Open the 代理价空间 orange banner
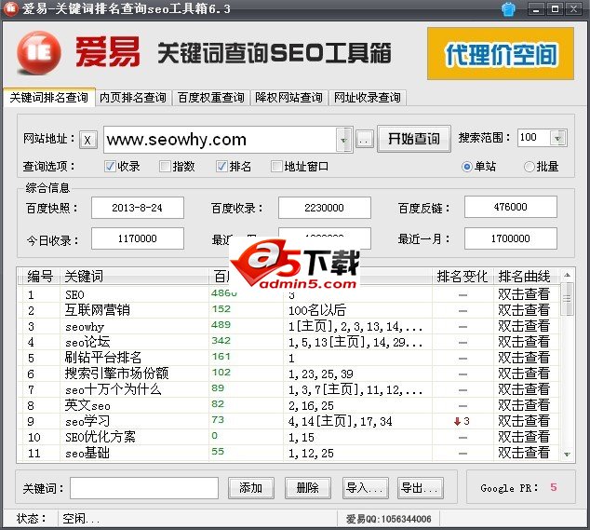590x530 pixels. click(501, 53)
